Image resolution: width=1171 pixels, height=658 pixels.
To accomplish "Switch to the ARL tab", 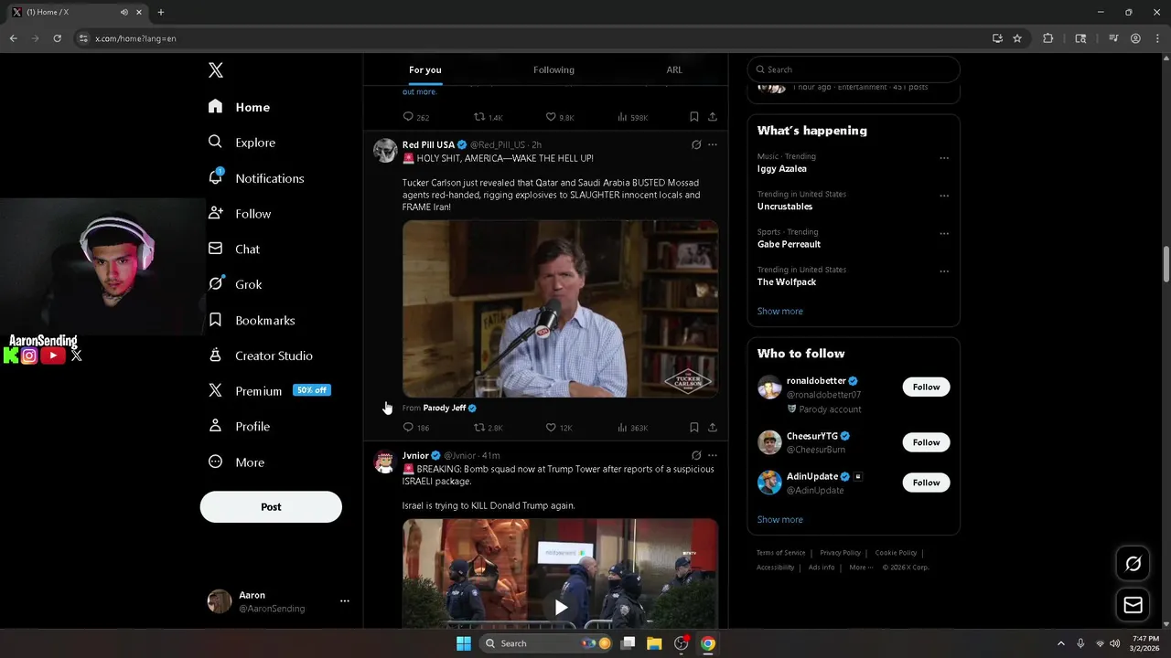I will point(674,70).
